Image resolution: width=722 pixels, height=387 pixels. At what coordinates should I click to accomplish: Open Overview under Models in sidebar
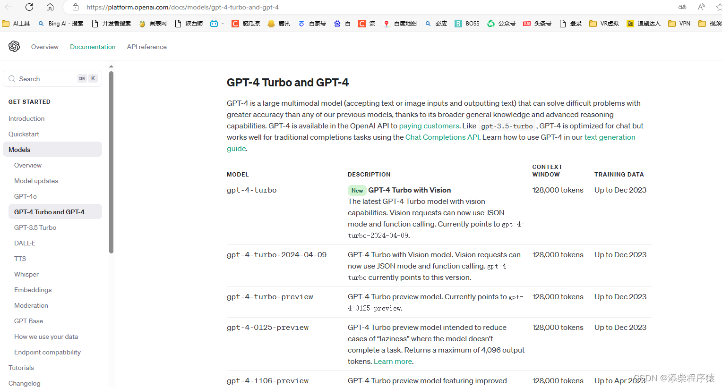(28, 165)
